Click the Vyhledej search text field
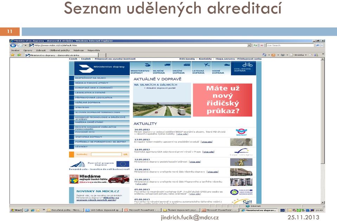The height and width of the screenshot is (221, 337). tap(106, 154)
